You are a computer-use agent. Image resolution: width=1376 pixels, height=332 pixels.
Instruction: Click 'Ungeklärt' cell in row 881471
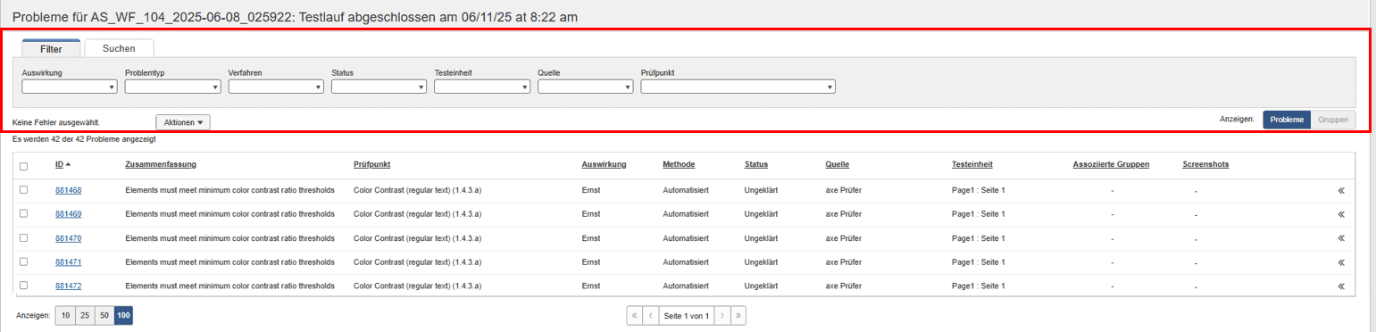pyautogui.click(x=762, y=262)
